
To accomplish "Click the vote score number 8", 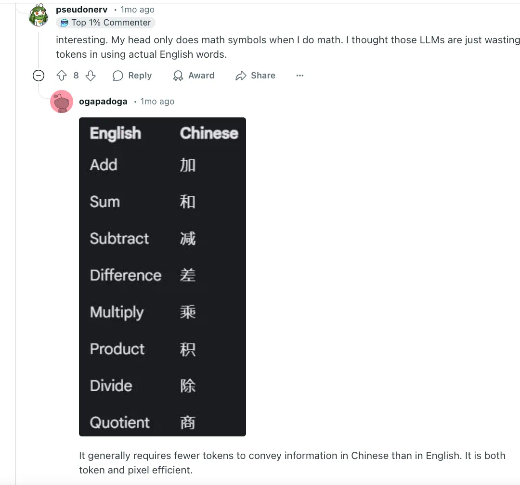I will (76, 76).
